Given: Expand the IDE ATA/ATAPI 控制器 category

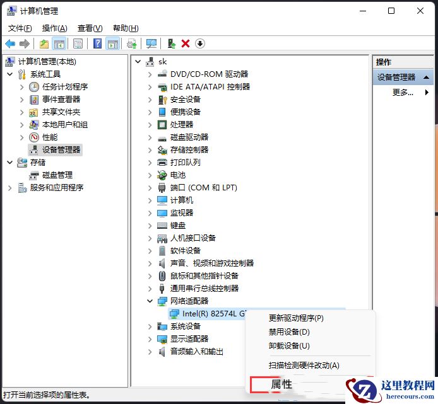Looking at the screenshot, I should tap(150, 87).
